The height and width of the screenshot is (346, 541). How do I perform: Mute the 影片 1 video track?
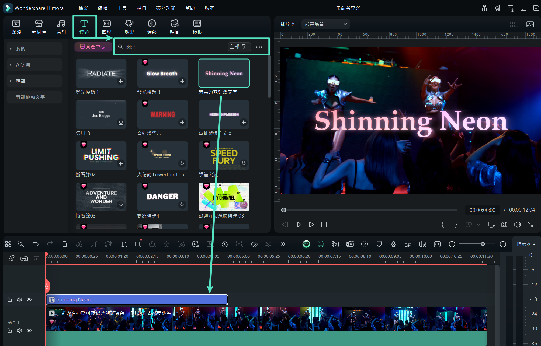pos(19,330)
